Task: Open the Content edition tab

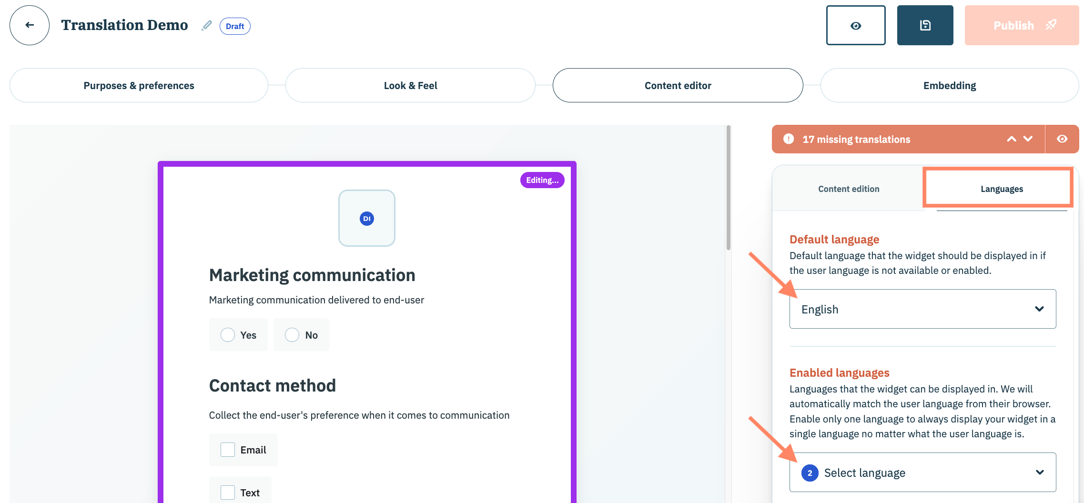Action: [x=849, y=189]
